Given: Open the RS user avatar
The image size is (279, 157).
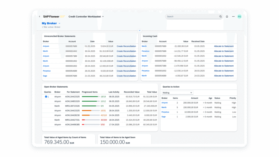Looking at the screenshot, I should point(240,16).
